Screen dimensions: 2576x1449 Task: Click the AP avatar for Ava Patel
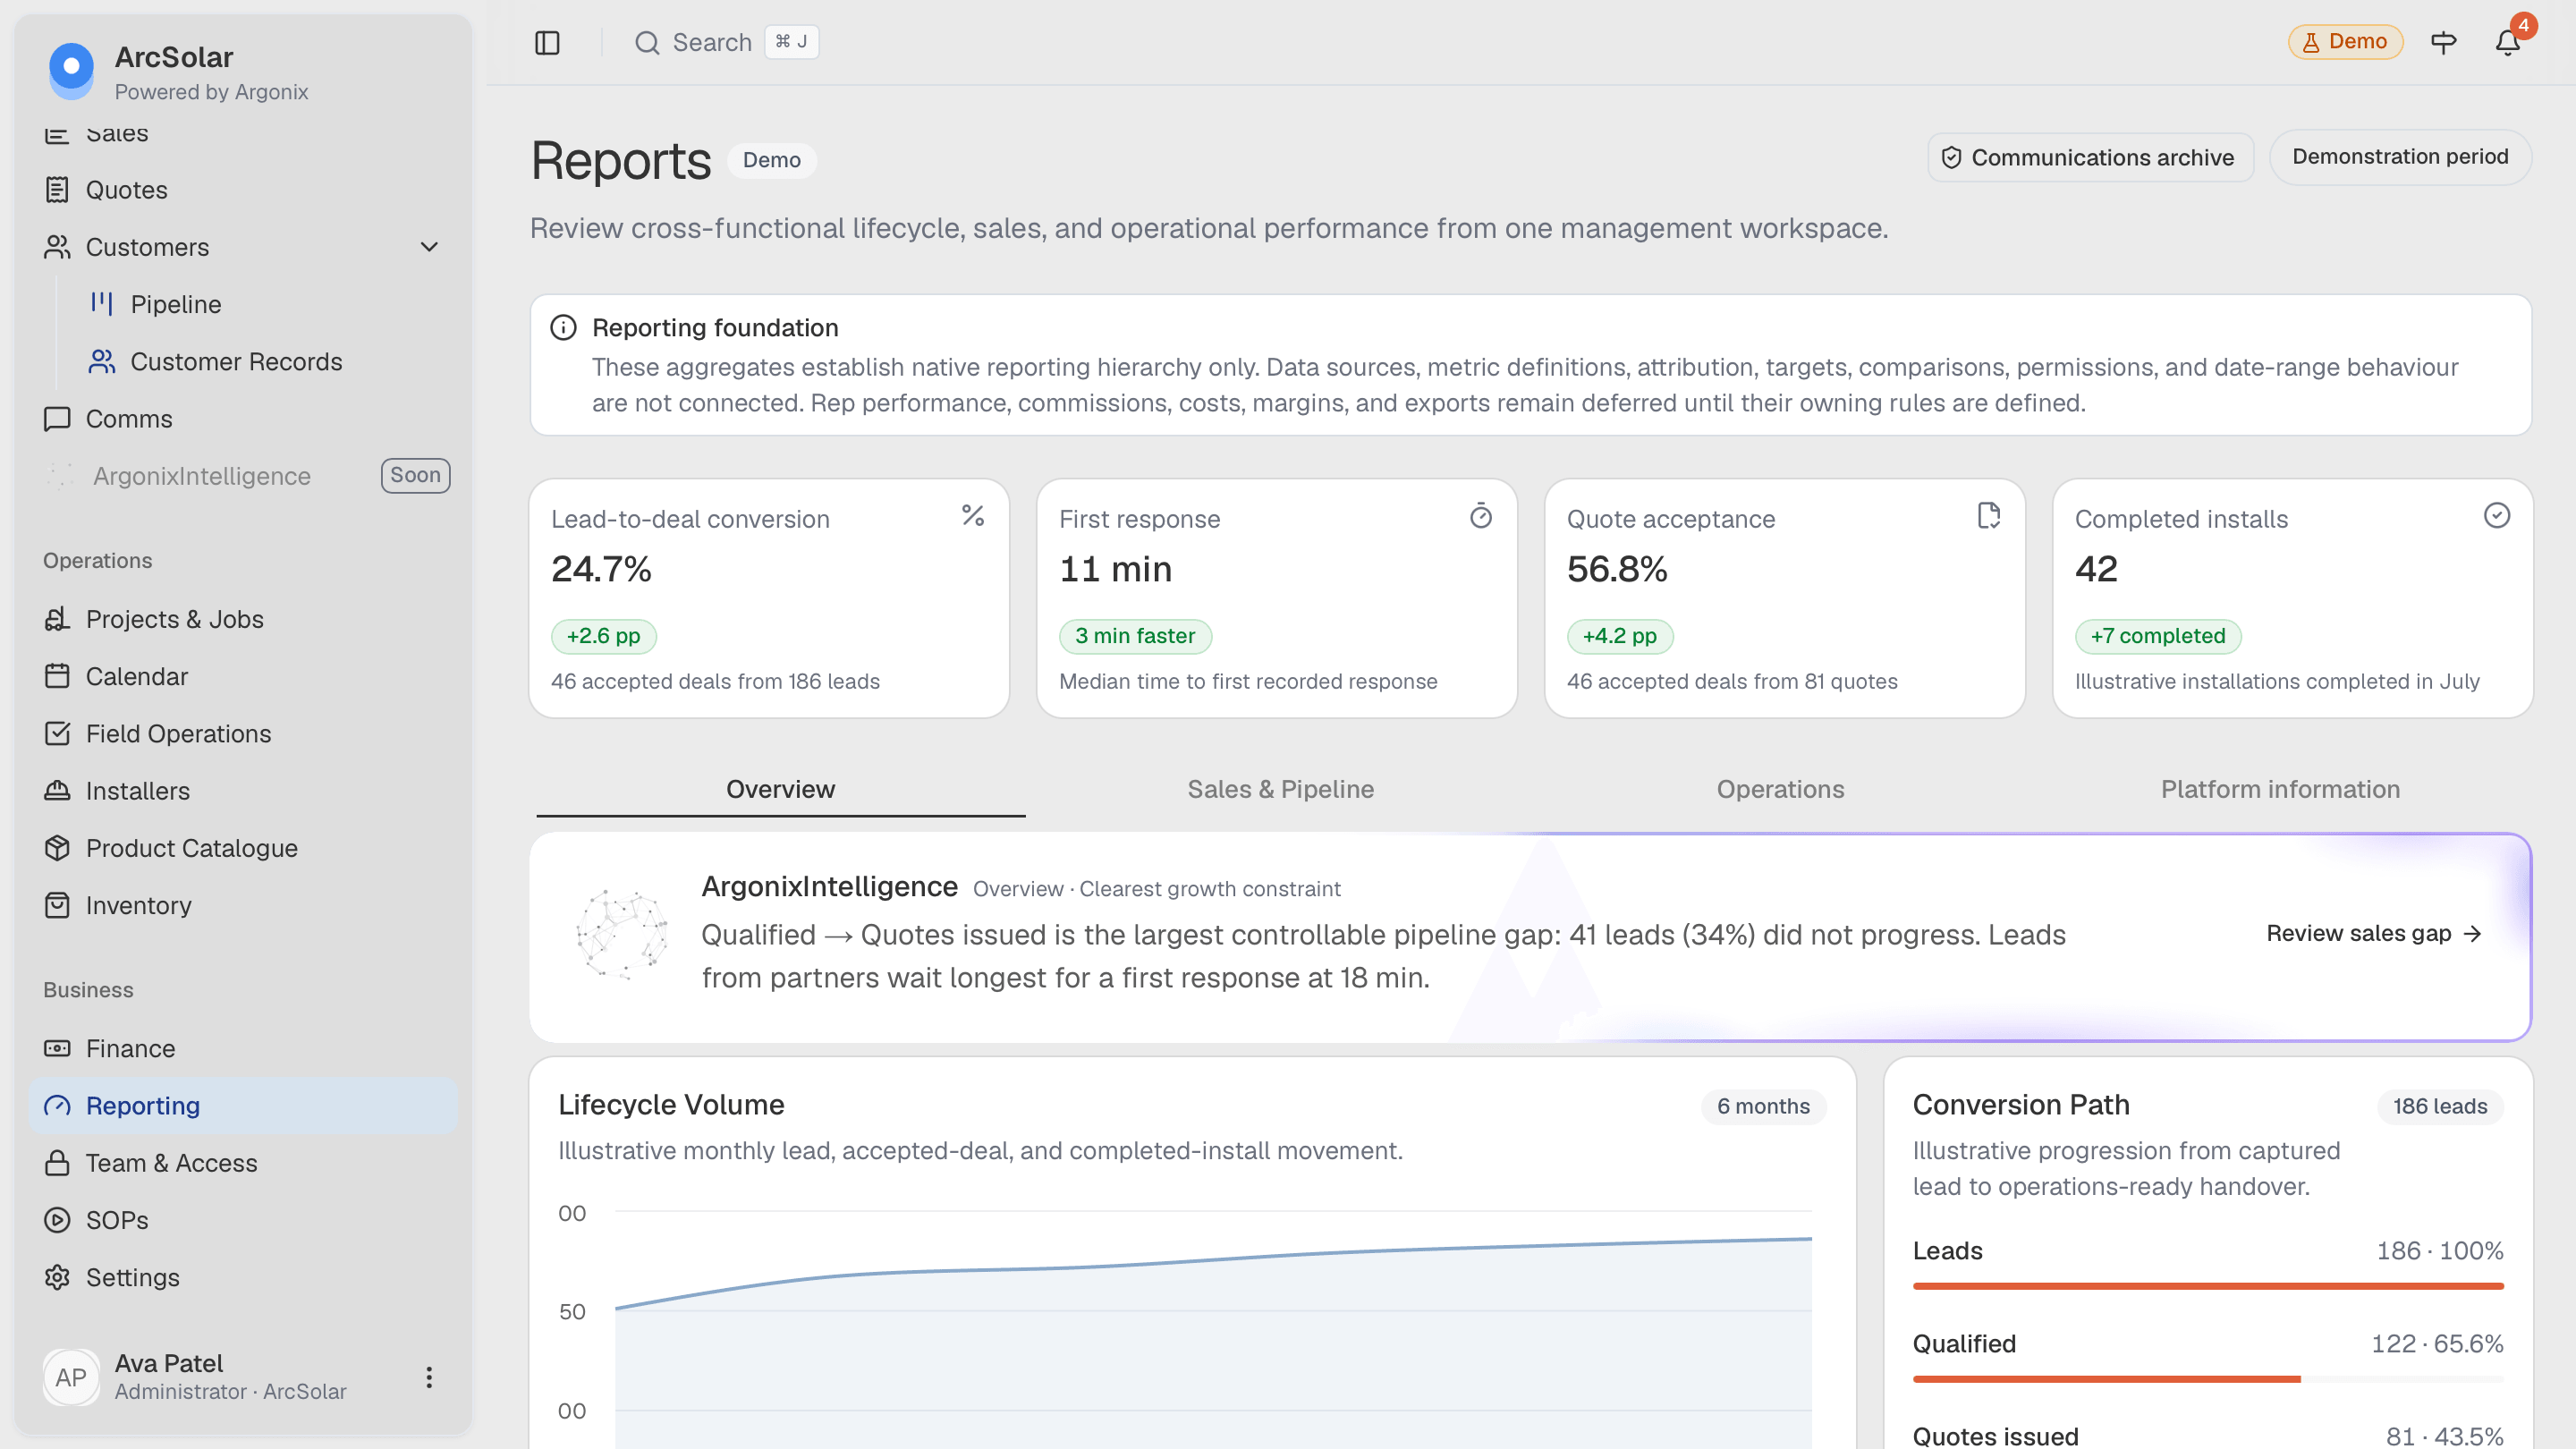pos(71,1377)
